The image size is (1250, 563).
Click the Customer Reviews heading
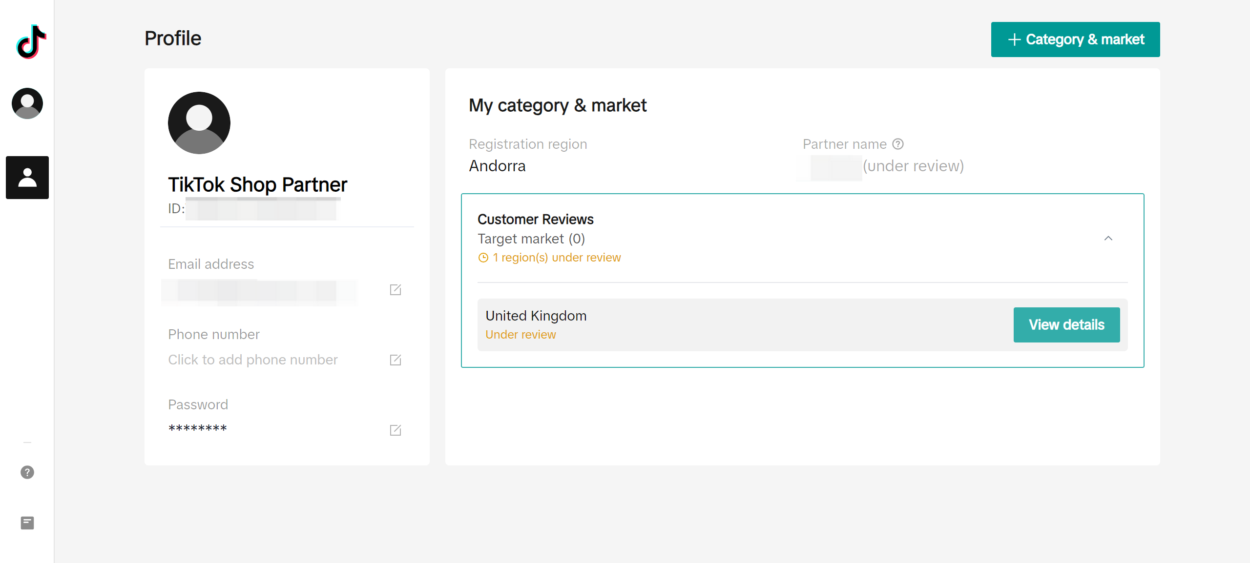[536, 220]
